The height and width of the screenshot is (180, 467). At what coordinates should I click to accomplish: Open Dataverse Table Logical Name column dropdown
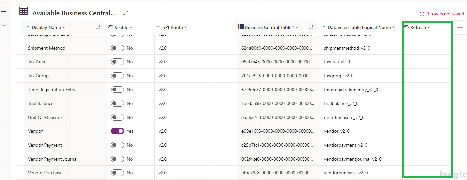click(393, 27)
